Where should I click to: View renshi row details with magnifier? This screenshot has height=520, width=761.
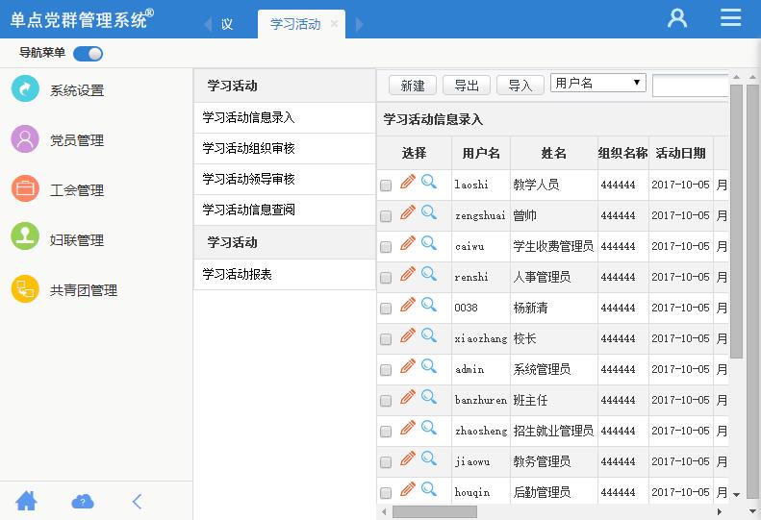429,274
